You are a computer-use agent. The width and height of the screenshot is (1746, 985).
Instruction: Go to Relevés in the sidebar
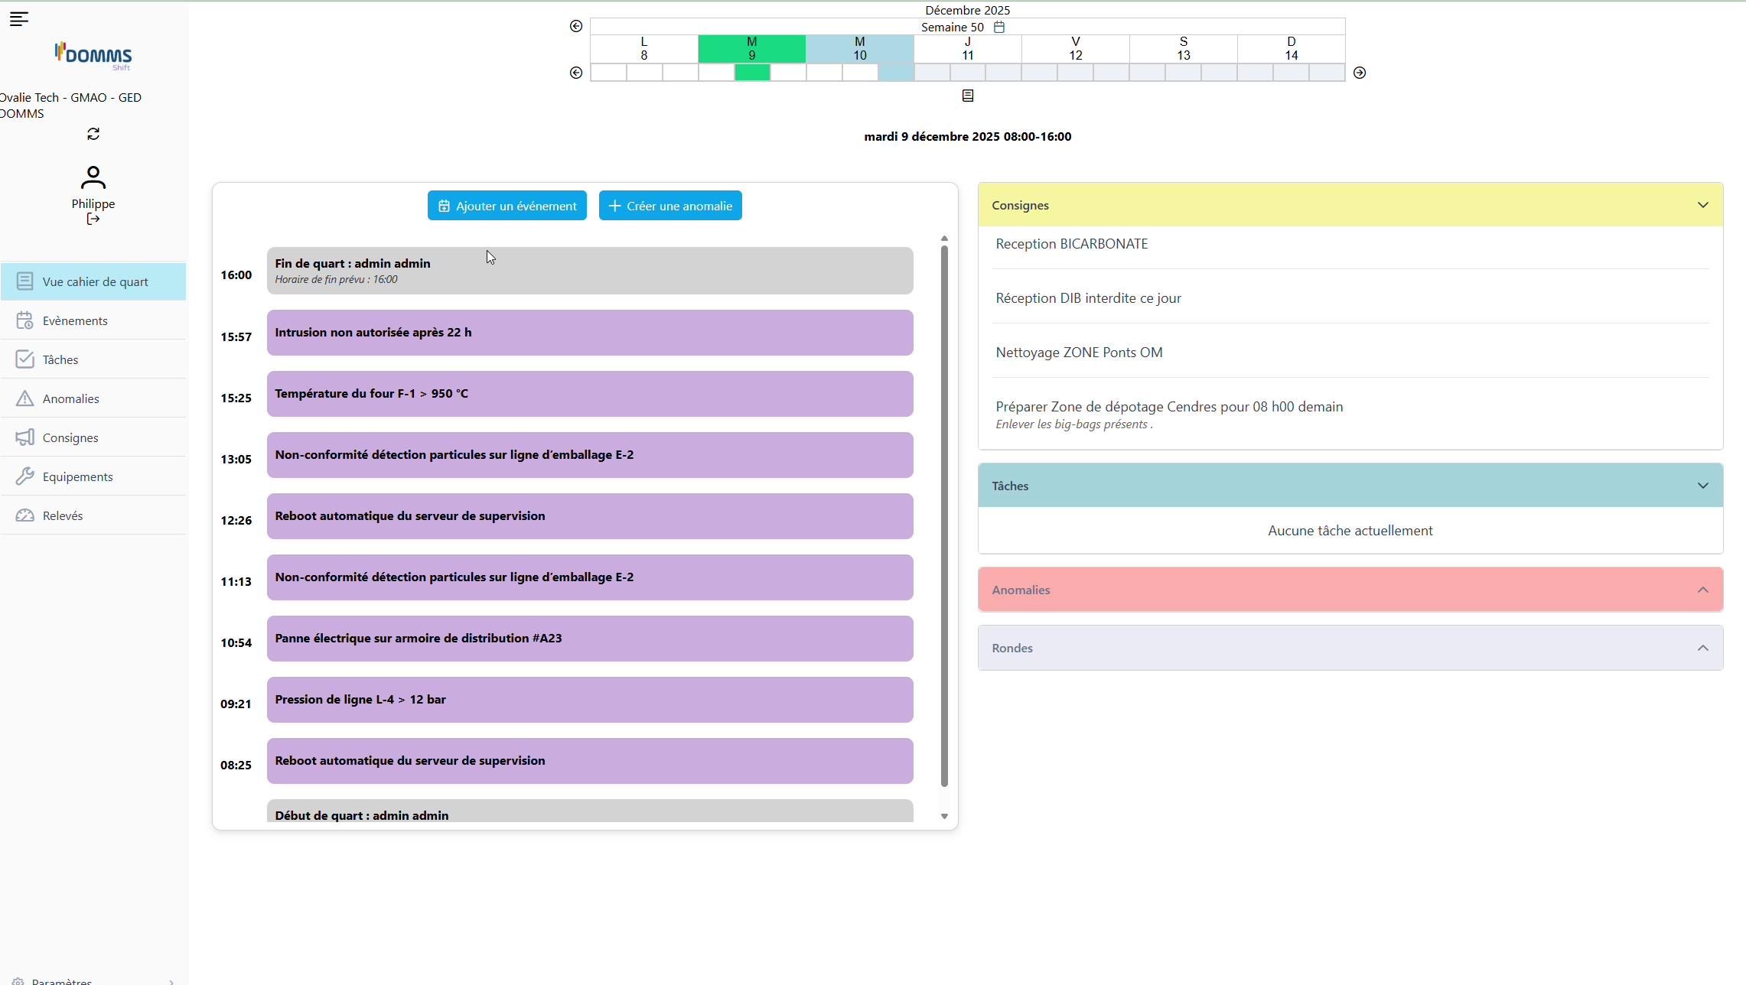point(63,515)
